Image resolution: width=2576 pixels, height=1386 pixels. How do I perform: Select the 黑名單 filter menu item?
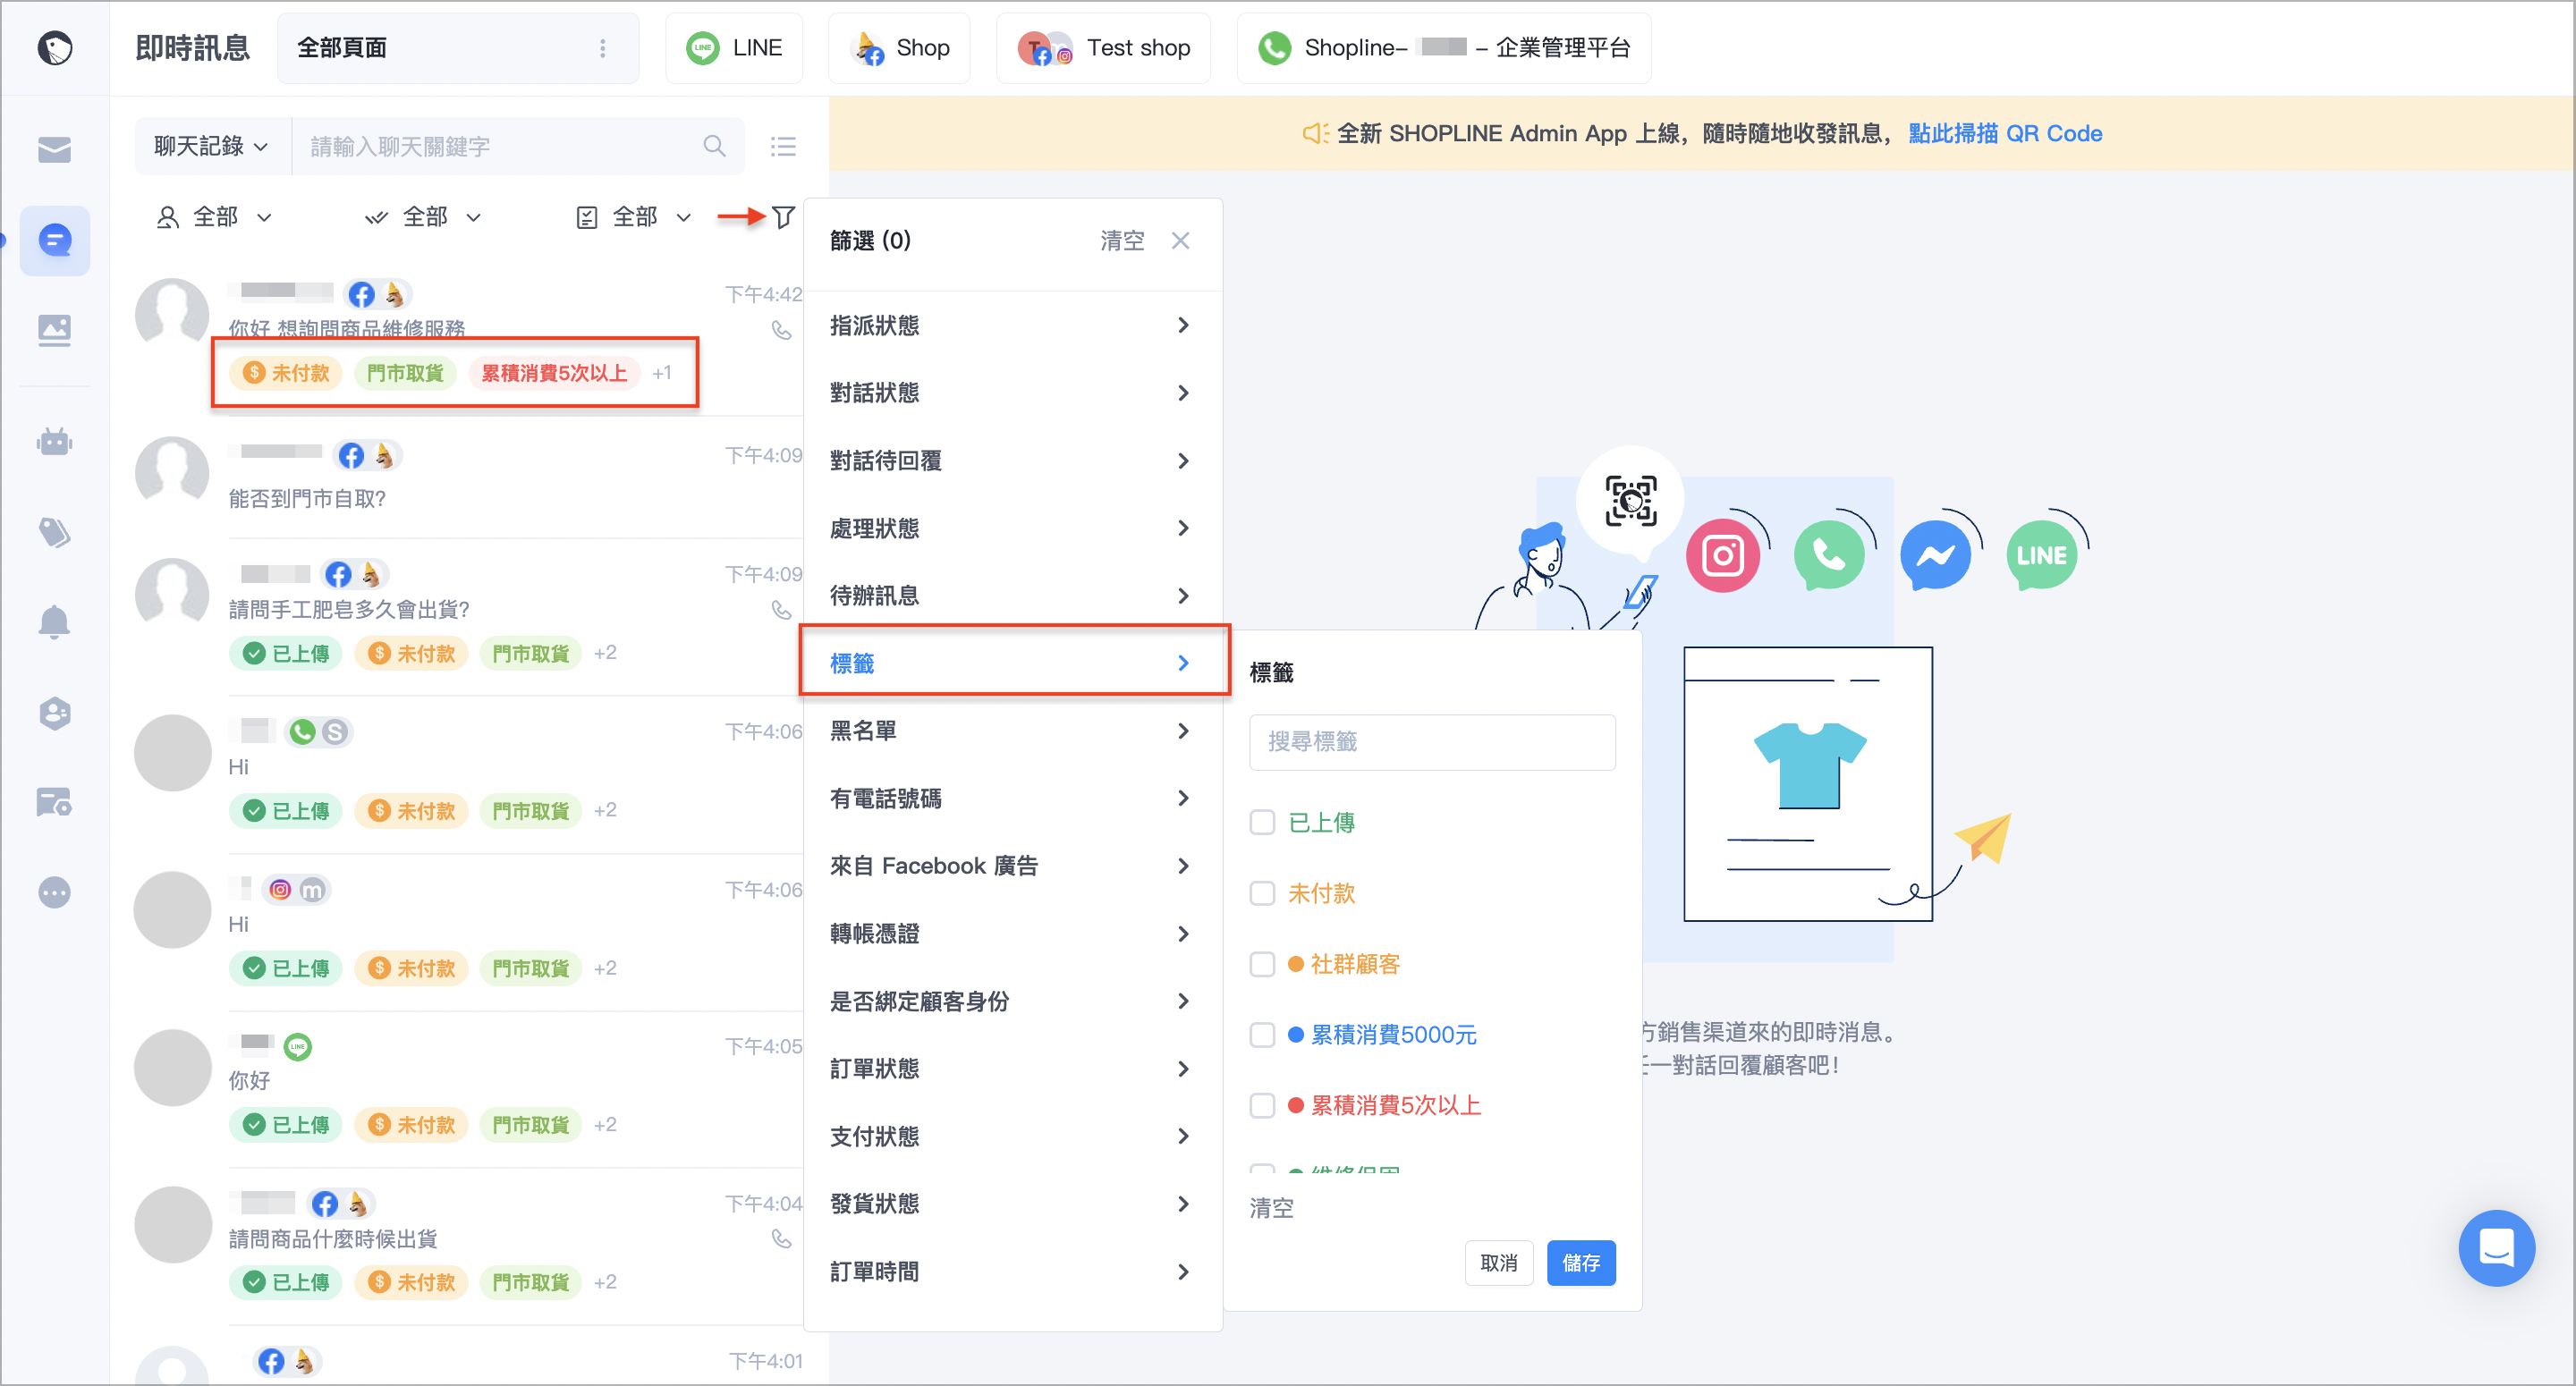point(1010,731)
